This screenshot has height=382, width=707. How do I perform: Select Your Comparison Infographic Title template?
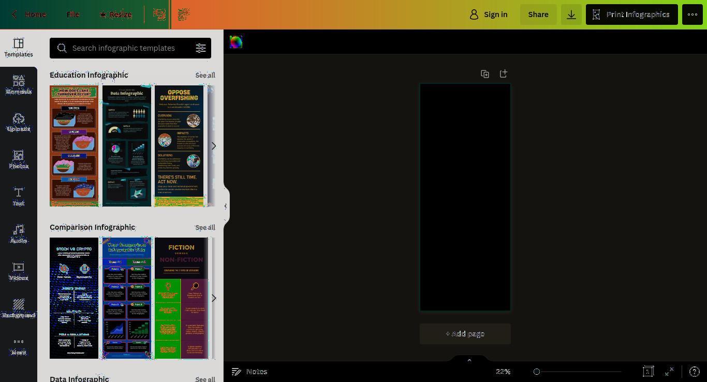tap(127, 298)
